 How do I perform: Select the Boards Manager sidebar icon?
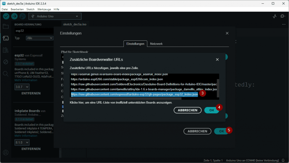coord(6,38)
